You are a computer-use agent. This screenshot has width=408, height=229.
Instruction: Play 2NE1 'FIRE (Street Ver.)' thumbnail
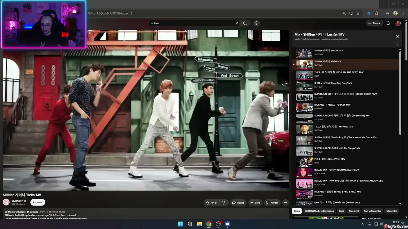(x=304, y=162)
